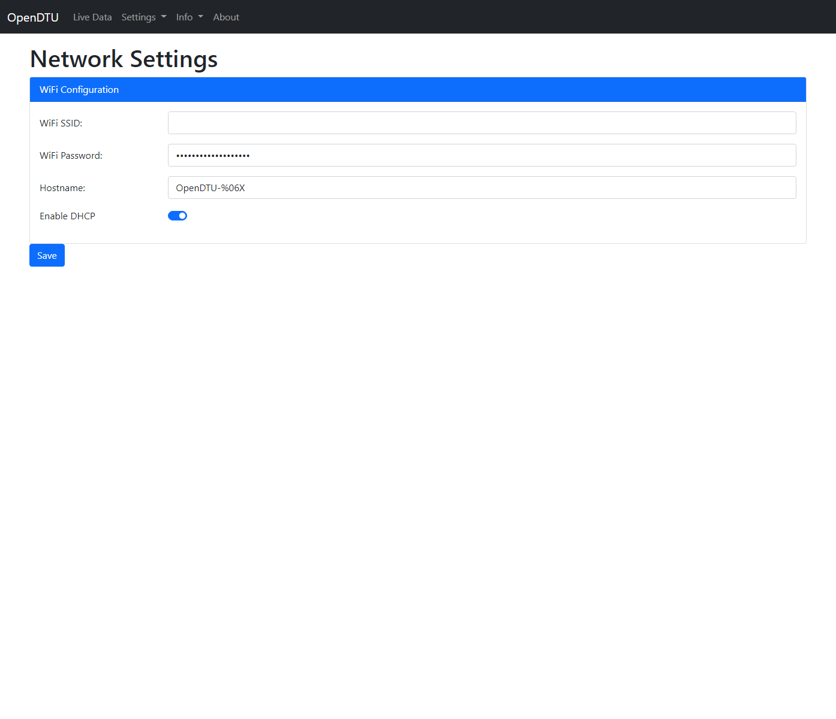Click the blue WiFi Configuration header
This screenshot has width=836, height=719.
click(417, 89)
